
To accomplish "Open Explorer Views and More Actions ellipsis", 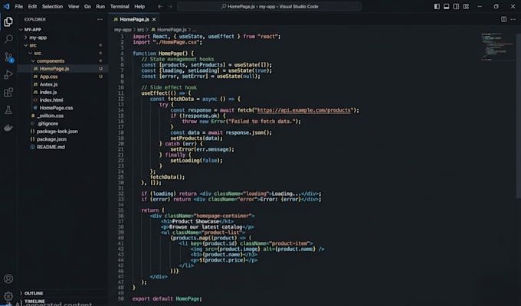I will click(100, 19).
